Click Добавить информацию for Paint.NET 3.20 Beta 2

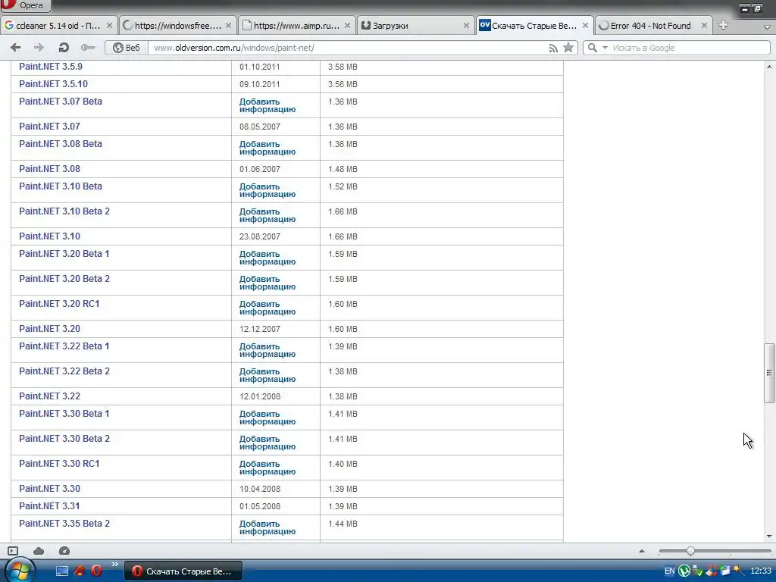(x=268, y=283)
